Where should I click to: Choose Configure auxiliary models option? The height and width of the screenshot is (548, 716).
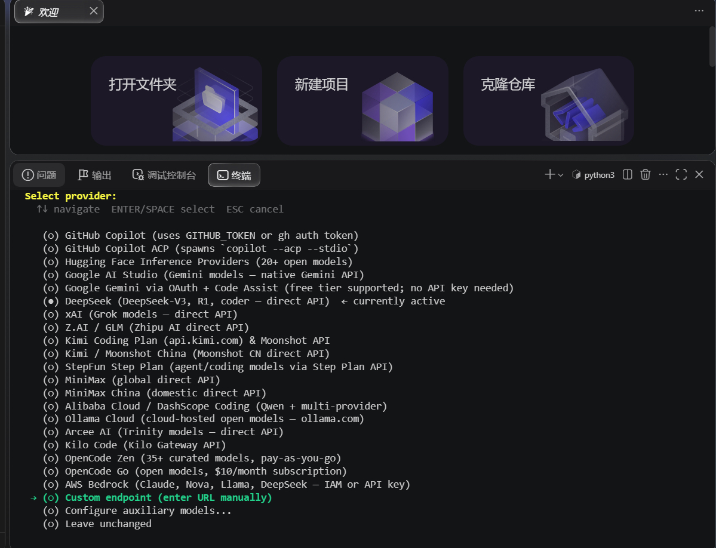pos(137,511)
